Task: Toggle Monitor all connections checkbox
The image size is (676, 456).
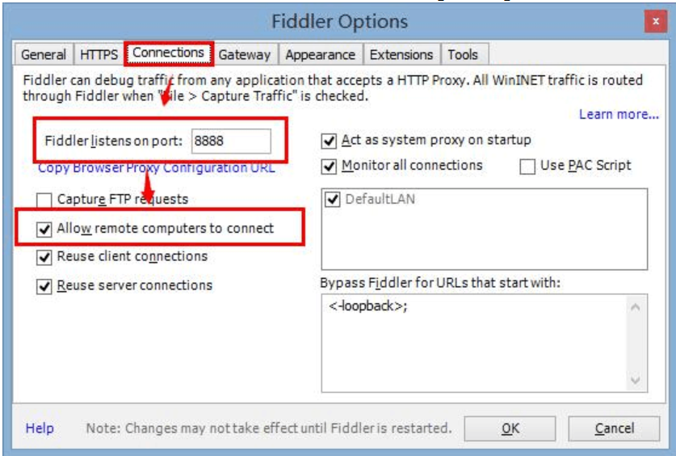Action: tap(329, 166)
